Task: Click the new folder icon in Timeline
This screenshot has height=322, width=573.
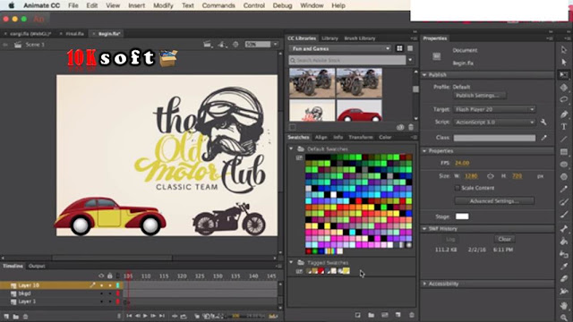Action: point(16,317)
